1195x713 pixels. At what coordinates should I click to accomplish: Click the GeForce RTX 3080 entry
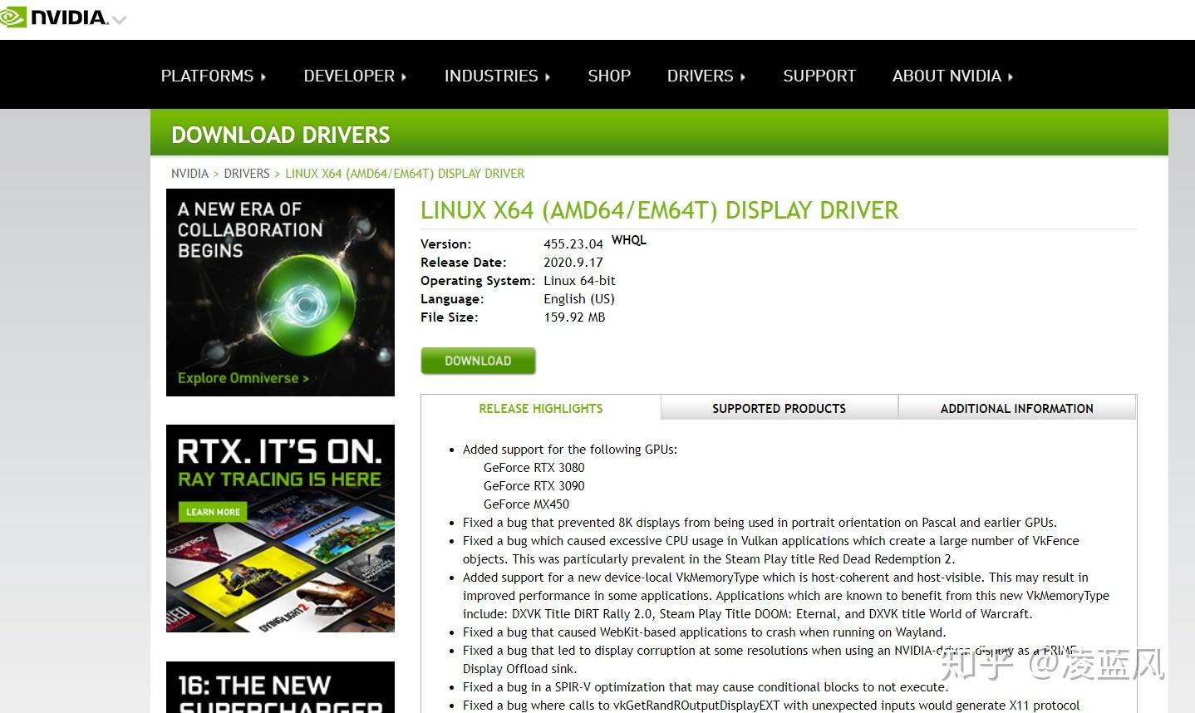(534, 468)
